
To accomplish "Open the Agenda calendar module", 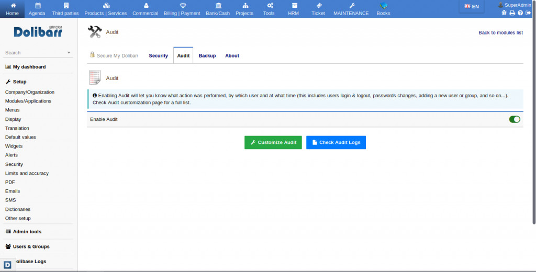I will [x=37, y=9].
